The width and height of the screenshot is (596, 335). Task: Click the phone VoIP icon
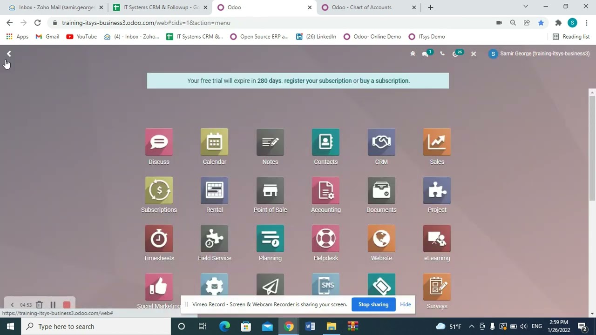(x=442, y=54)
